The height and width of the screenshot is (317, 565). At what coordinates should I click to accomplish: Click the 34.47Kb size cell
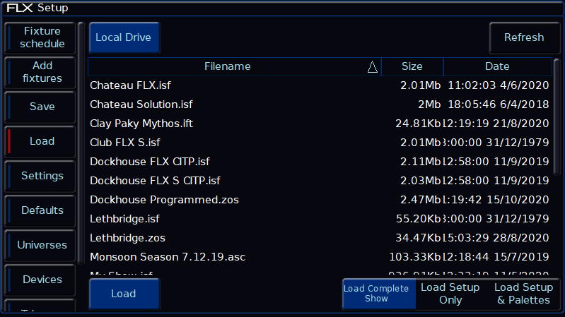[x=418, y=238]
